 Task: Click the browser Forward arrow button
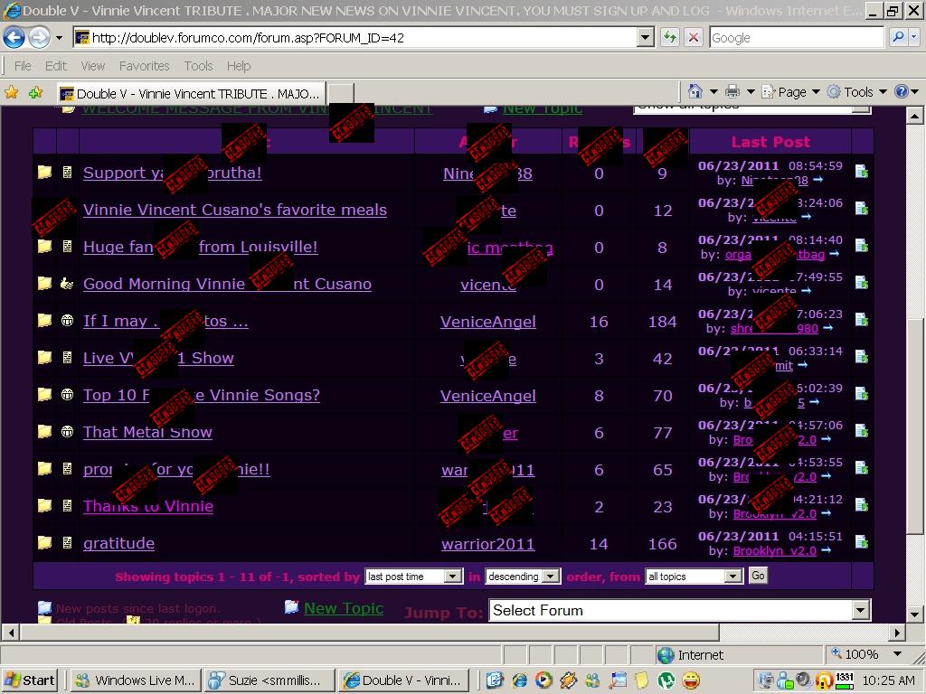pos(40,38)
